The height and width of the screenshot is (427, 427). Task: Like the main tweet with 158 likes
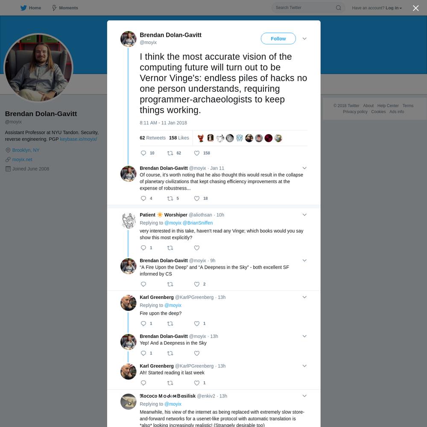196,153
